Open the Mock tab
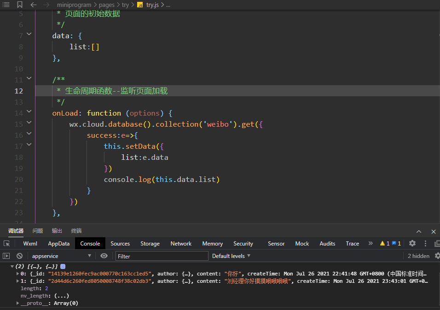Image resolution: width=440 pixels, height=310 pixels. [302, 244]
